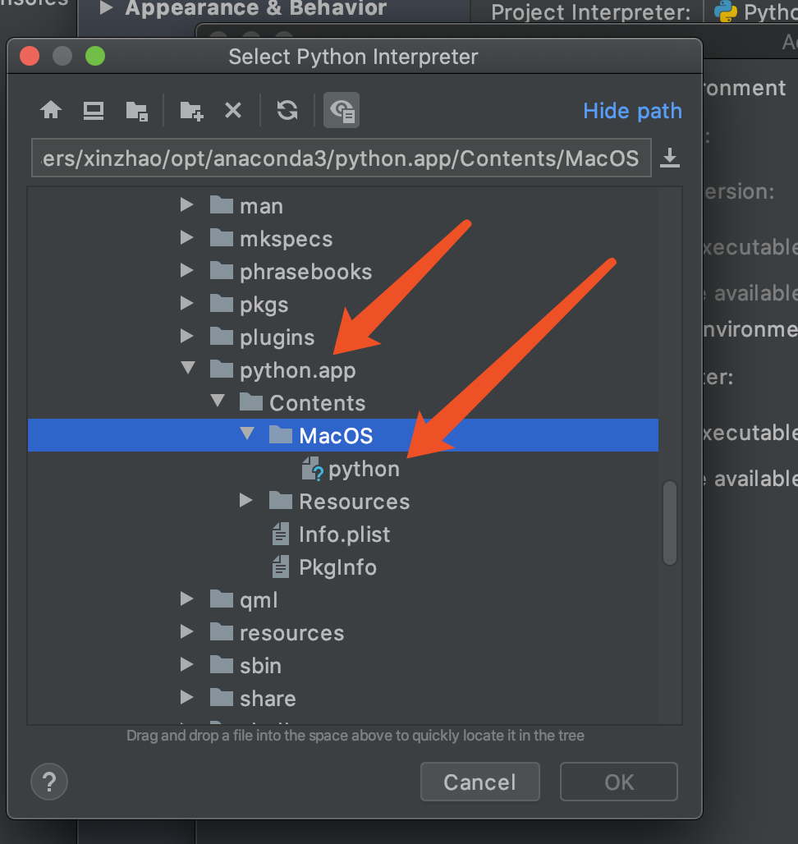Collapse the Contents folder
798x844 pixels.
[x=218, y=401]
